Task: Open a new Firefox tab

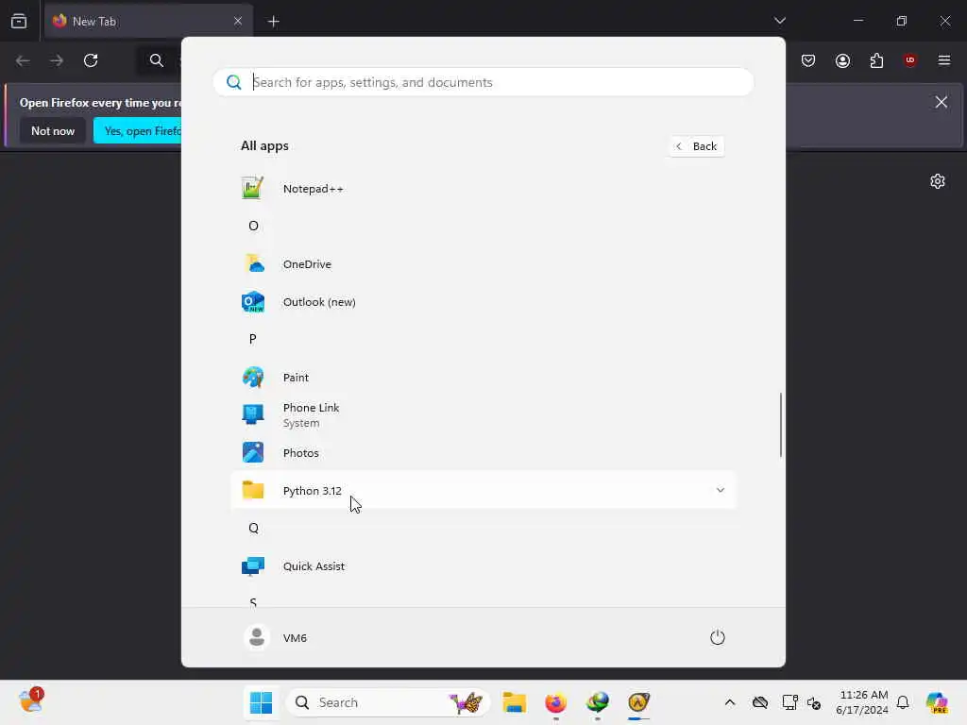Action: 273,22
